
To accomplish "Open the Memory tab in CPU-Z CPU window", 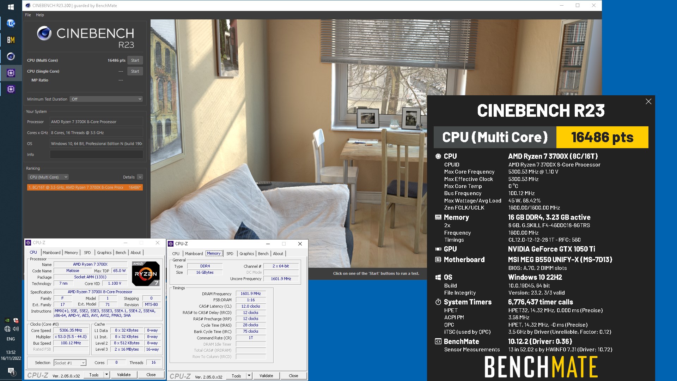I will point(71,253).
